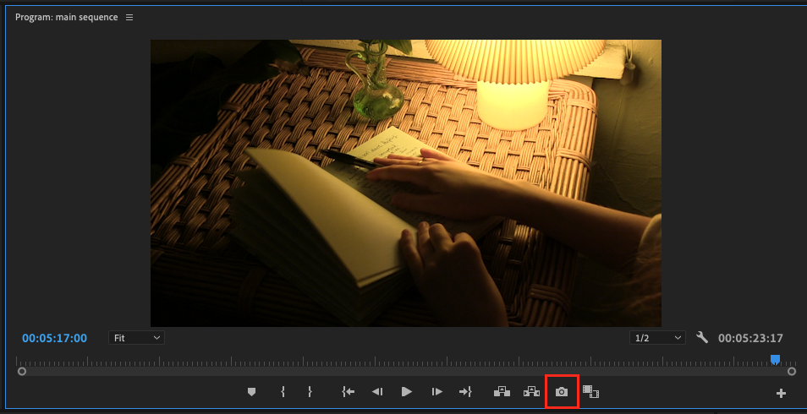Click the left zoom scroll bar handle

[22, 371]
